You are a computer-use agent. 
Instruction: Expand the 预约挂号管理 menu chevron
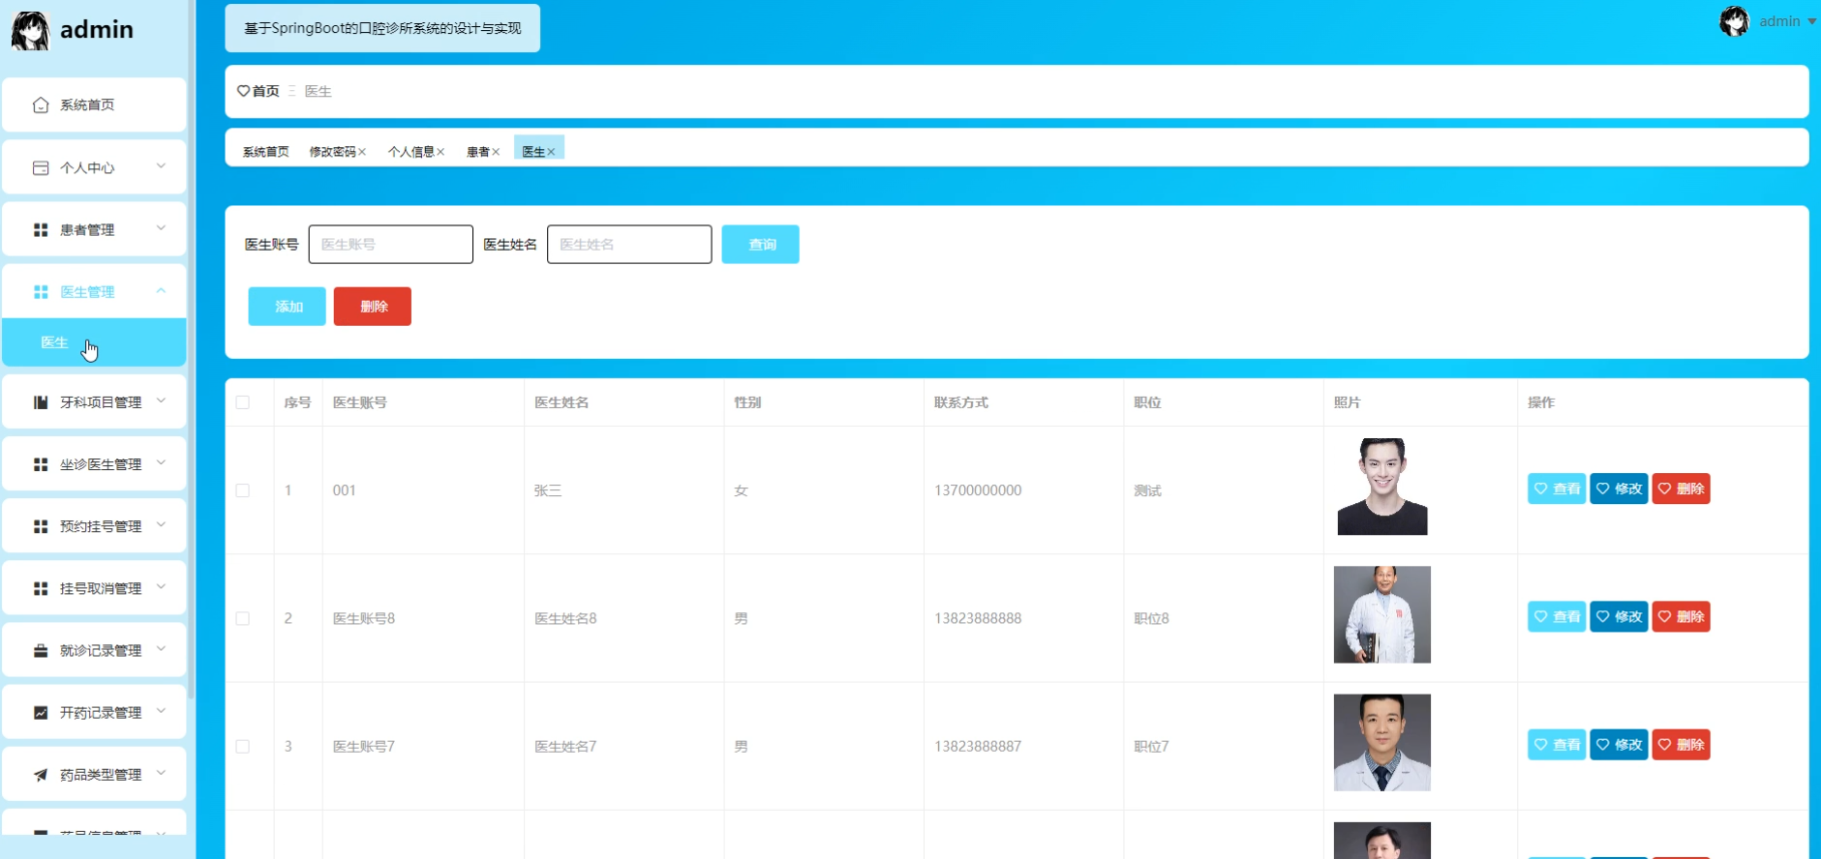coord(161,524)
